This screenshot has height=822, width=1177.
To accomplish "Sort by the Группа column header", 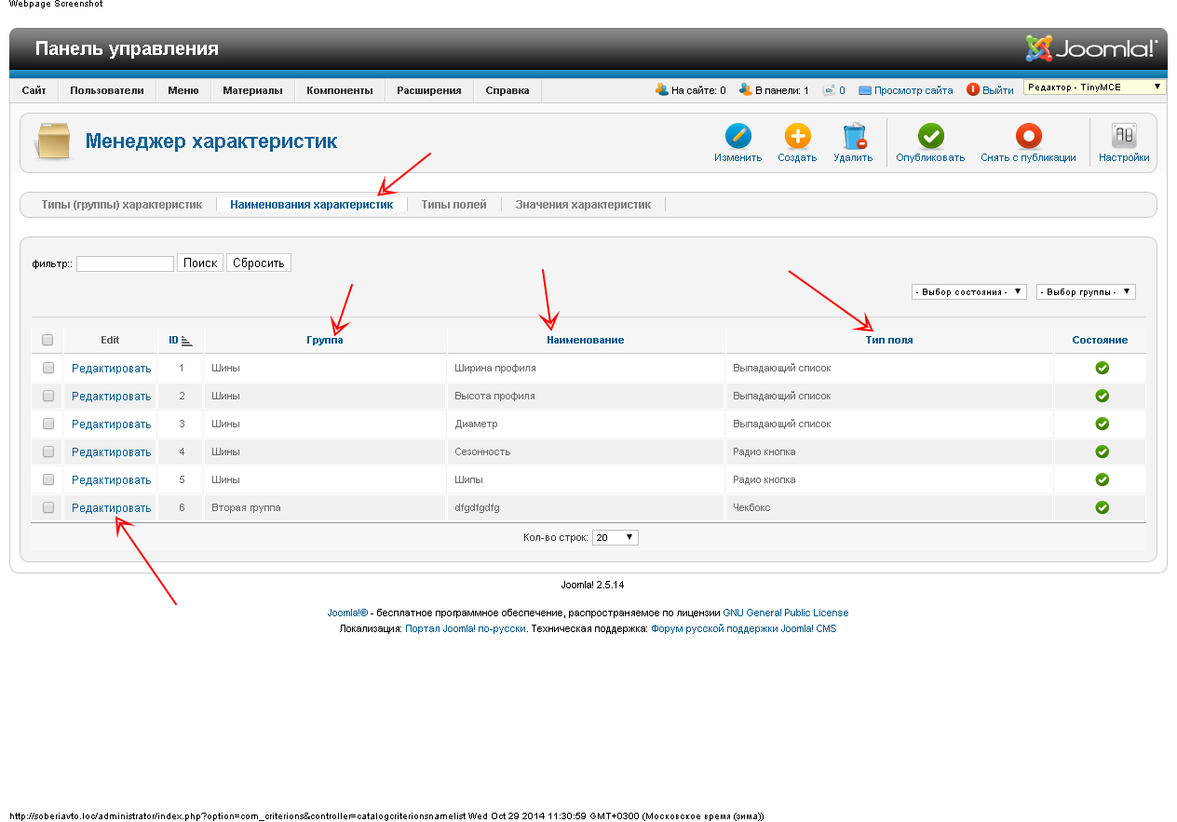I will coord(325,340).
